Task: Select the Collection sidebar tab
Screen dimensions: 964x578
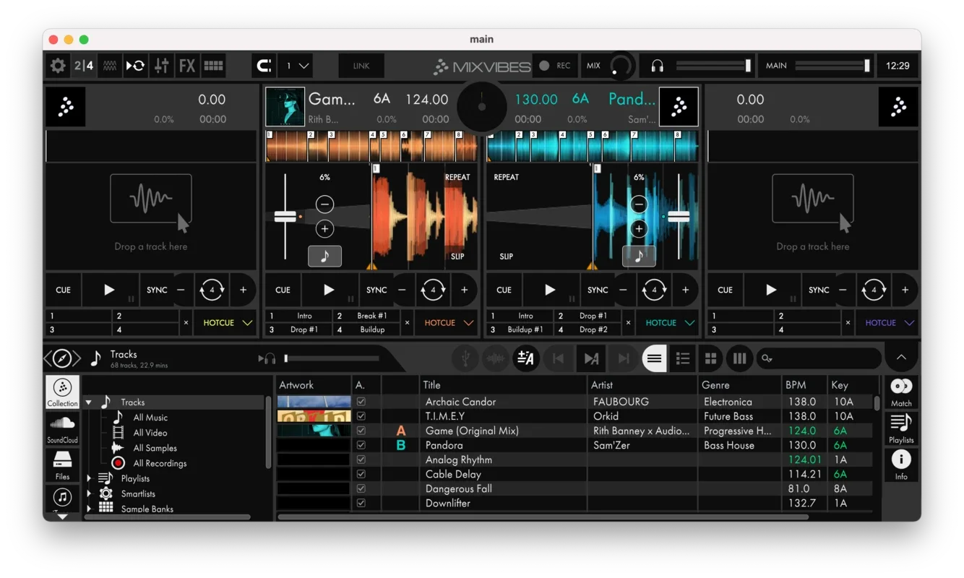Action: click(62, 392)
